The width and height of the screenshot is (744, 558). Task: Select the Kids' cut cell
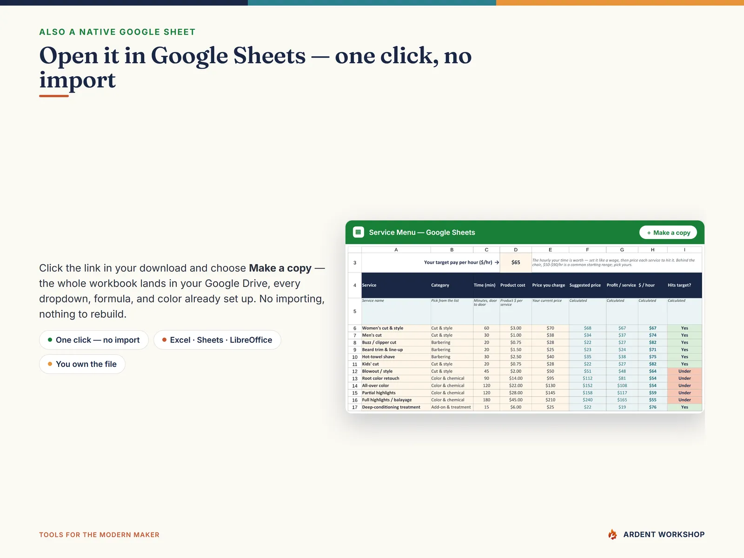click(396, 364)
